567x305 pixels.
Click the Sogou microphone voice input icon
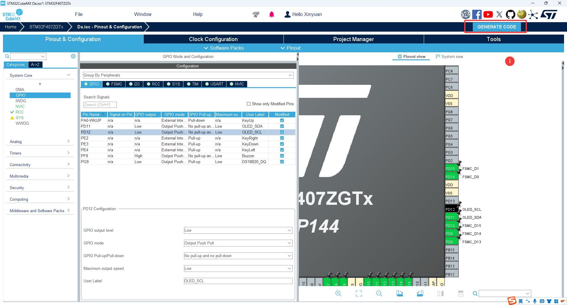[x=535, y=301]
